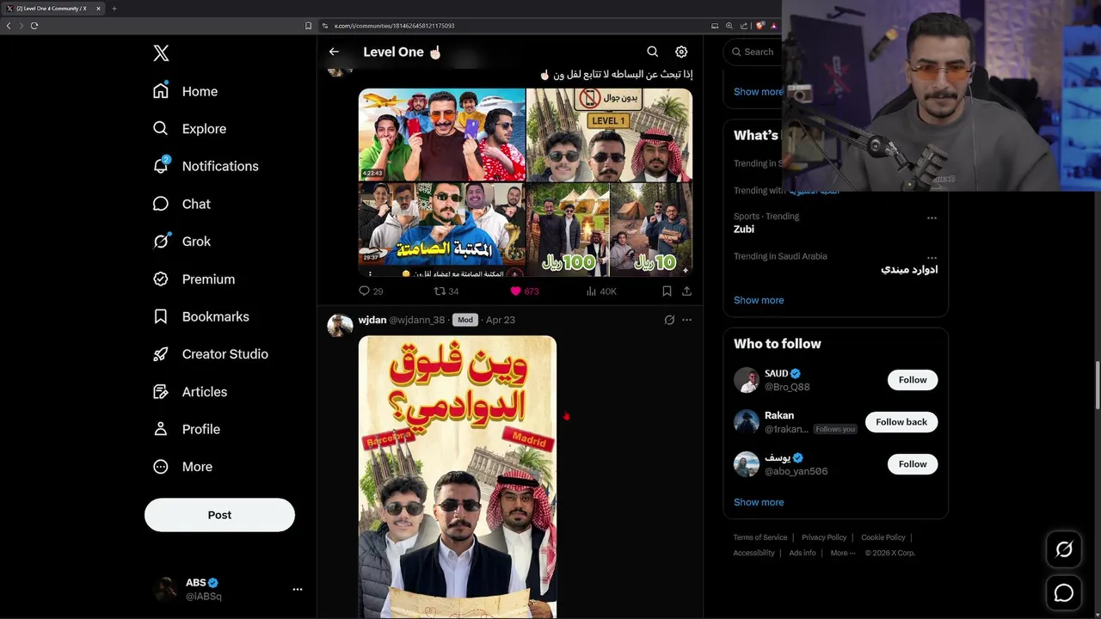
Task: Open the Explore page
Action: tap(189, 129)
